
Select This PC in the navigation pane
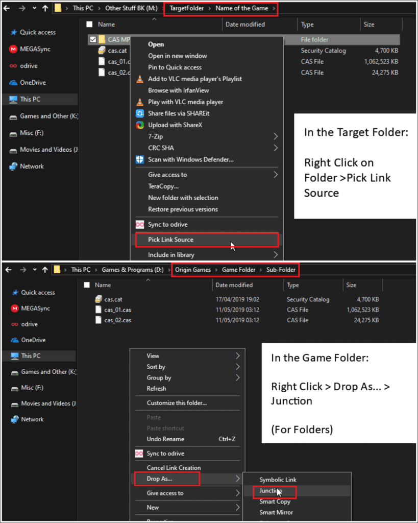29,99
